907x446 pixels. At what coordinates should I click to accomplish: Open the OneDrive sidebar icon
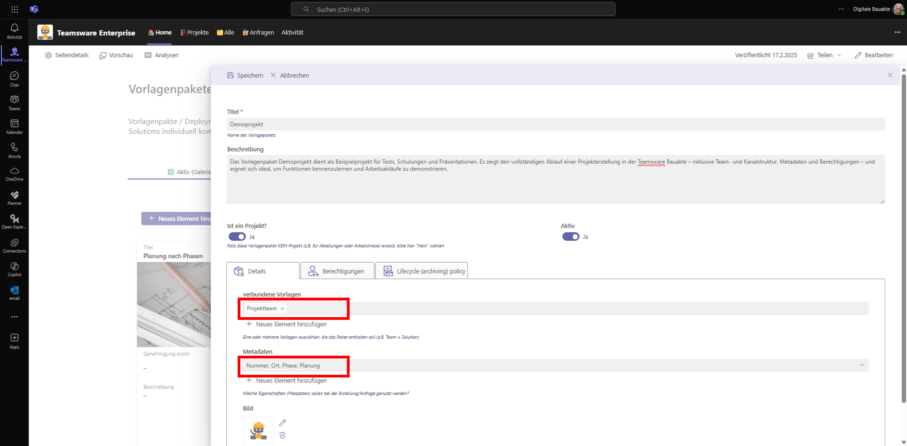click(x=15, y=174)
